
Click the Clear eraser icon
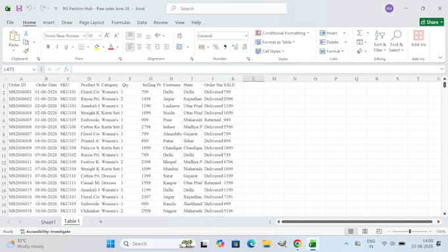click(x=360, y=51)
